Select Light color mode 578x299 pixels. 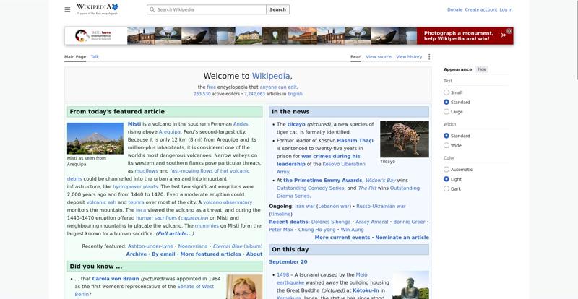[x=447, y=179]
